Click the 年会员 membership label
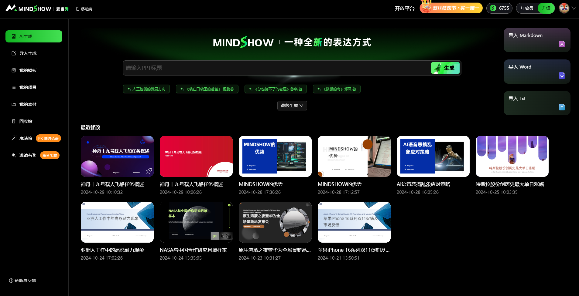 click(527, 8)
